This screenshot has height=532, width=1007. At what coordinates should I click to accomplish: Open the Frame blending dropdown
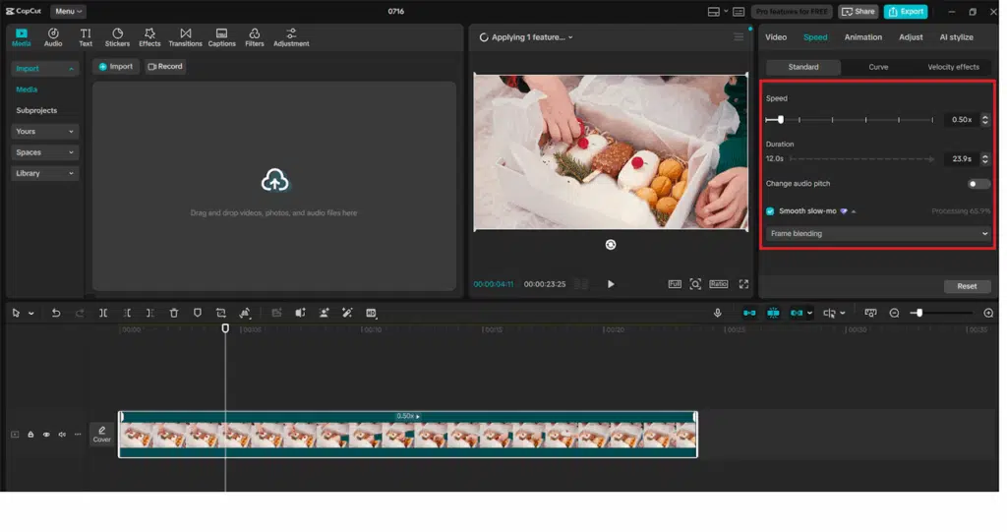tap(879, 234)
